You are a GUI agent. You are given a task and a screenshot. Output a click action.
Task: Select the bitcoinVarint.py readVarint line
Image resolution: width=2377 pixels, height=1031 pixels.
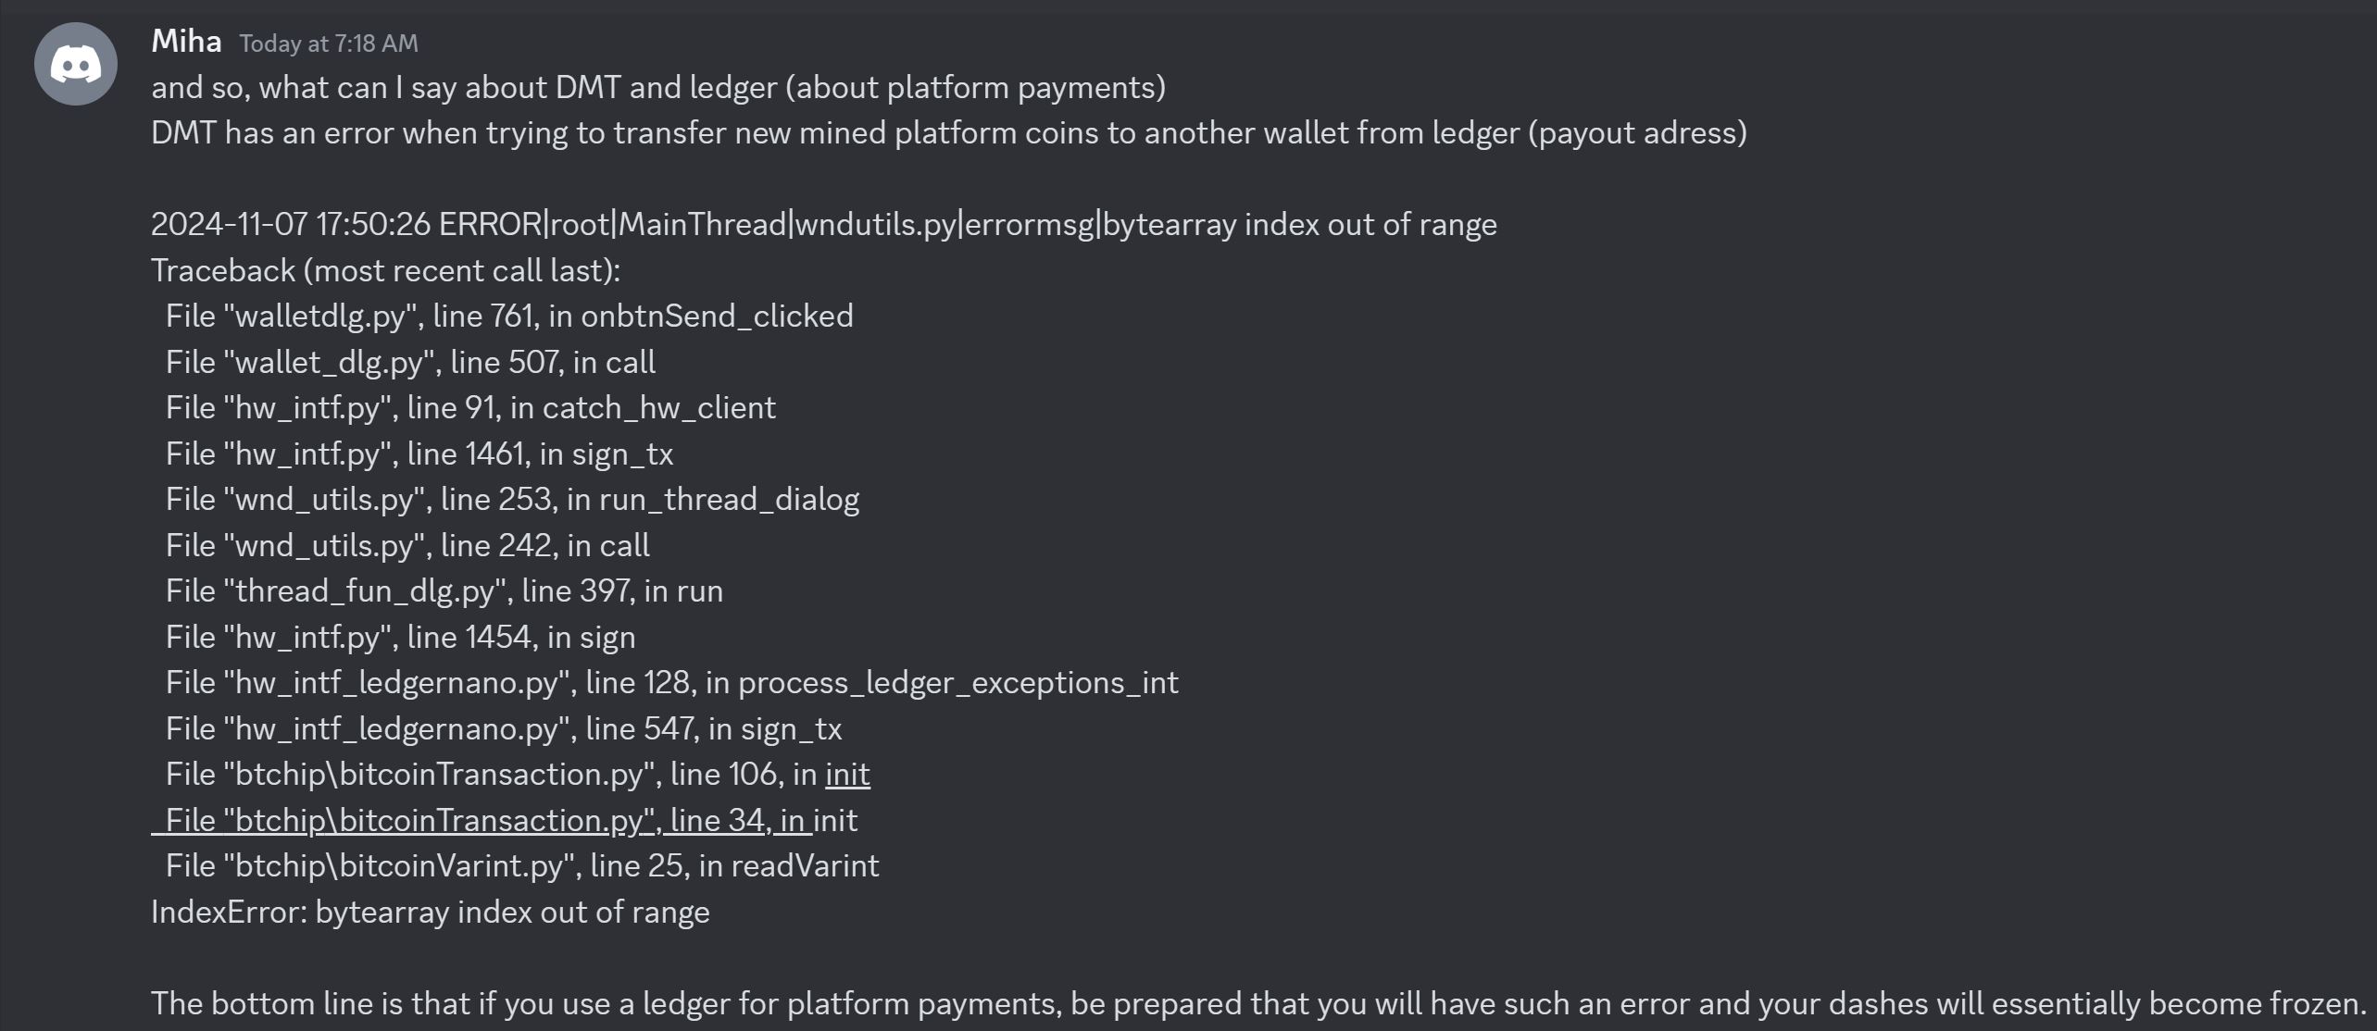[x=522, y=865]
